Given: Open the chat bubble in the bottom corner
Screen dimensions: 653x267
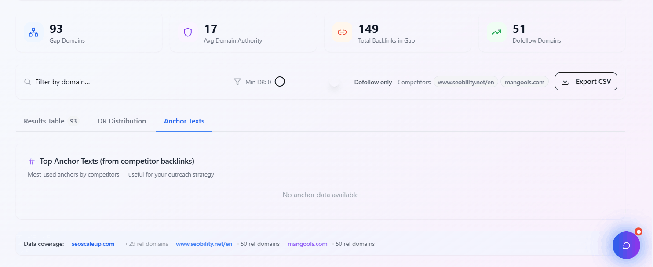Looking at the screenshot, I should click(626, 245).
